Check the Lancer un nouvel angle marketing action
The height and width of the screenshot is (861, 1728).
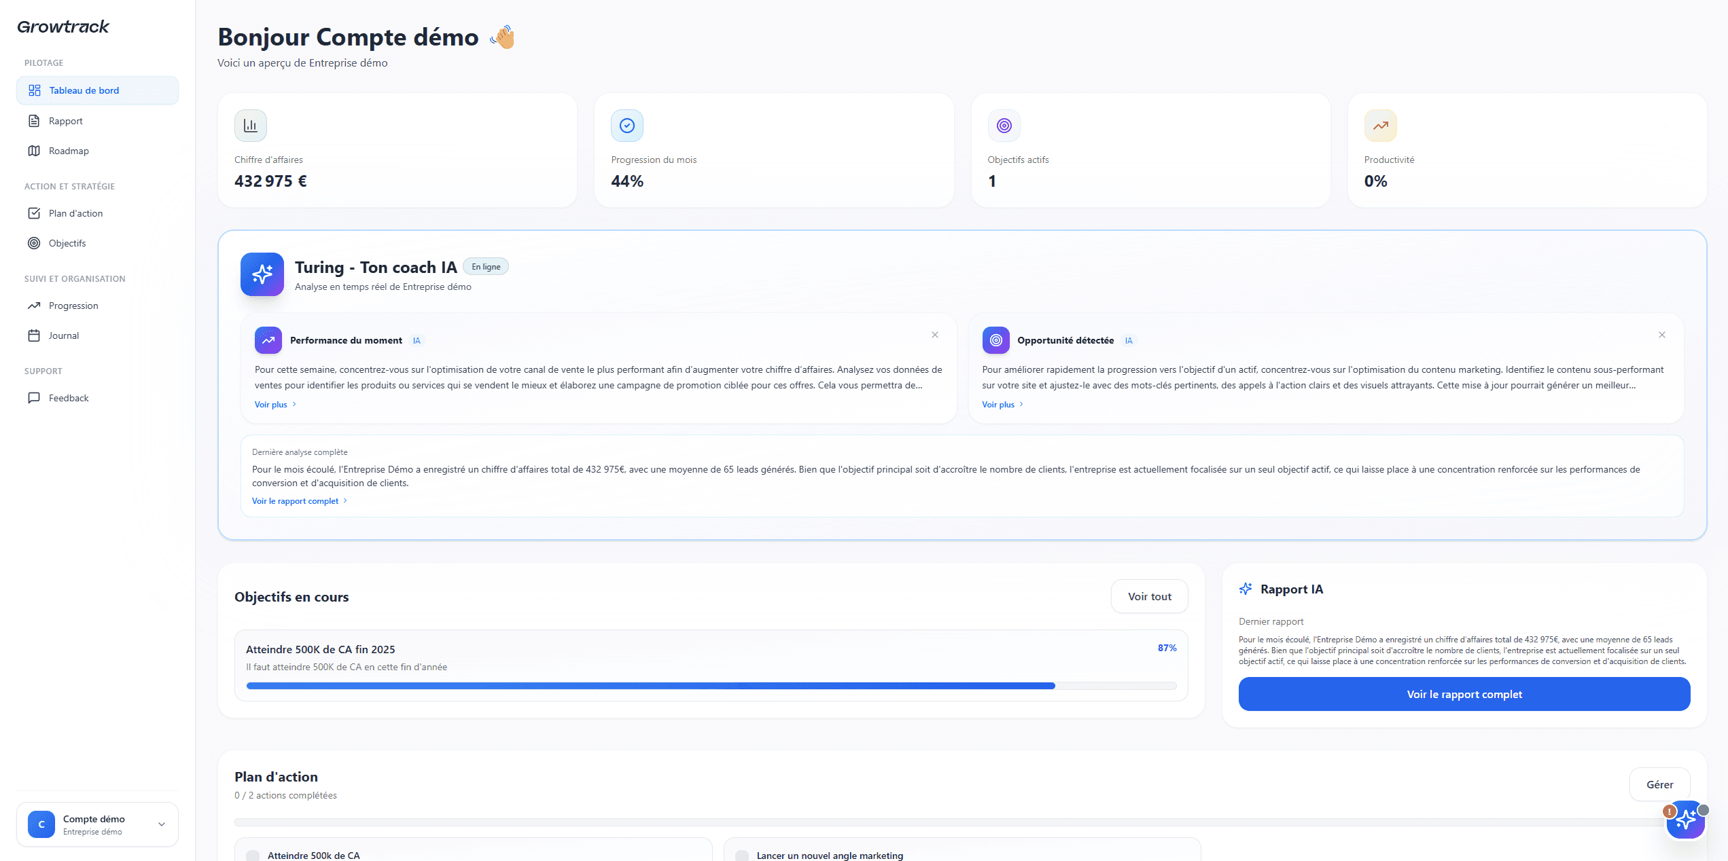[742, 856]
